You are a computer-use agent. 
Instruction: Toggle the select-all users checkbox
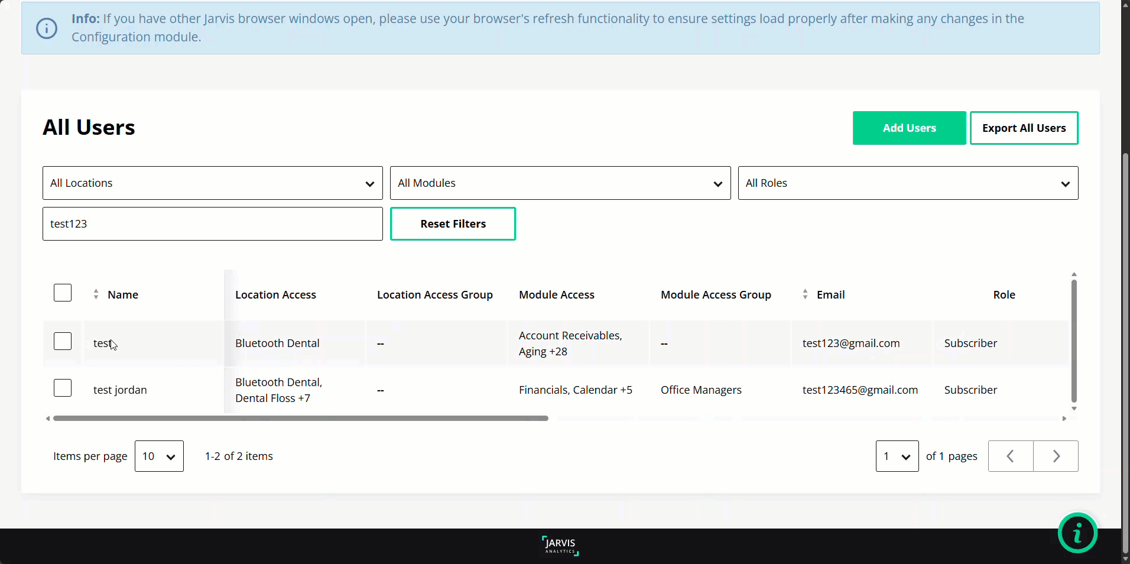[63, 293]
